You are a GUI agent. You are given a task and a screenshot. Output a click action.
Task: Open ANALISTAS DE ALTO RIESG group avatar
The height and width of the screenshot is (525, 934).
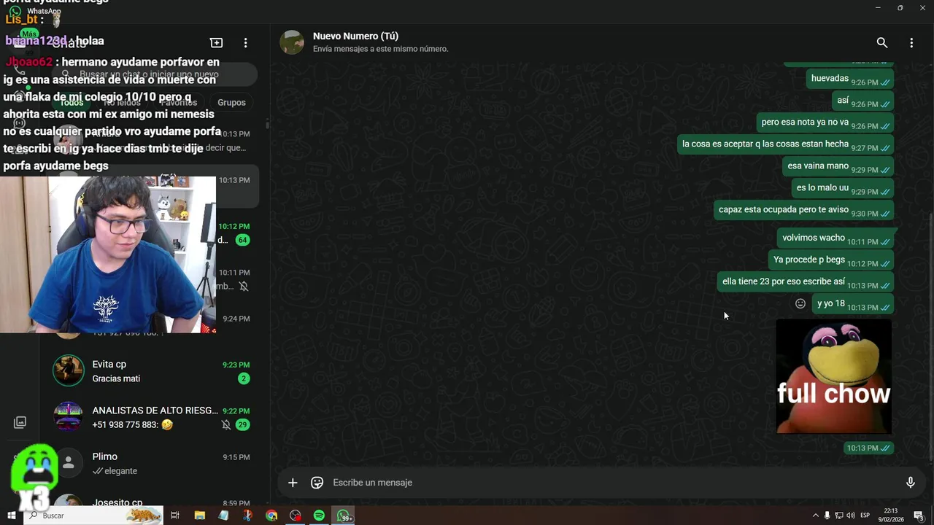(68, 417)
